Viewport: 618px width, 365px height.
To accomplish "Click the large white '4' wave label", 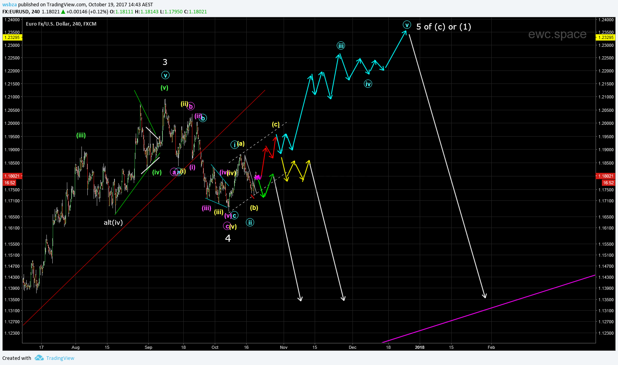I will point(228,238).
